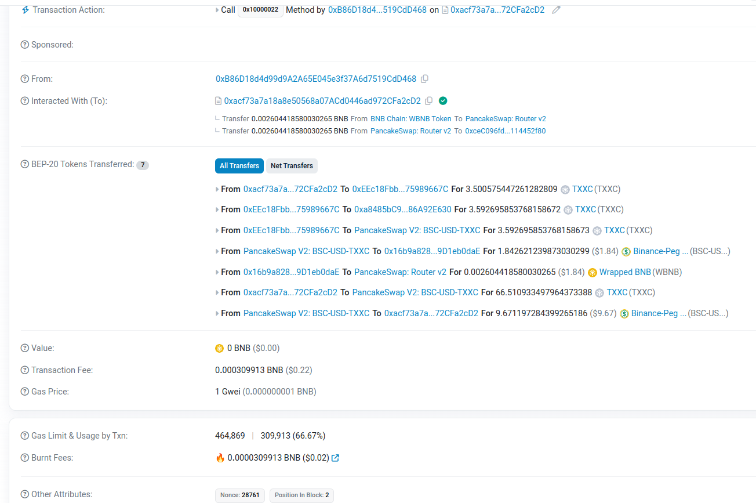
Task: Expand the transfer row for 3.500575447261282809 TXXC
Action: [x=217, y=189]
